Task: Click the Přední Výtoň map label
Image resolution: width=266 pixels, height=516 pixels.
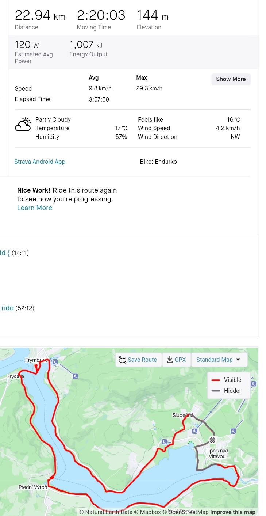Action: 33,487
